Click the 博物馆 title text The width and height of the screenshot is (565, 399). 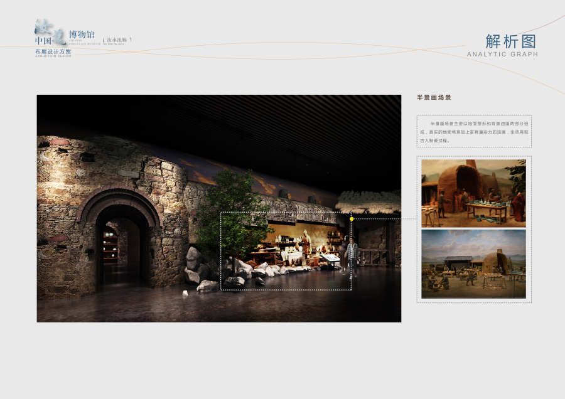pos(82,34)
